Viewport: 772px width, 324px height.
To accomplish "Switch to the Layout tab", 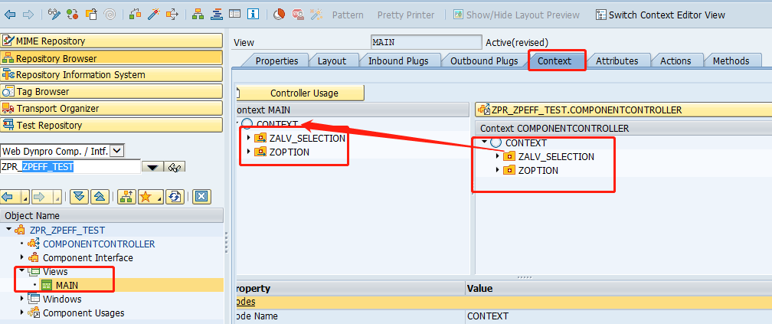I will 332,61.
